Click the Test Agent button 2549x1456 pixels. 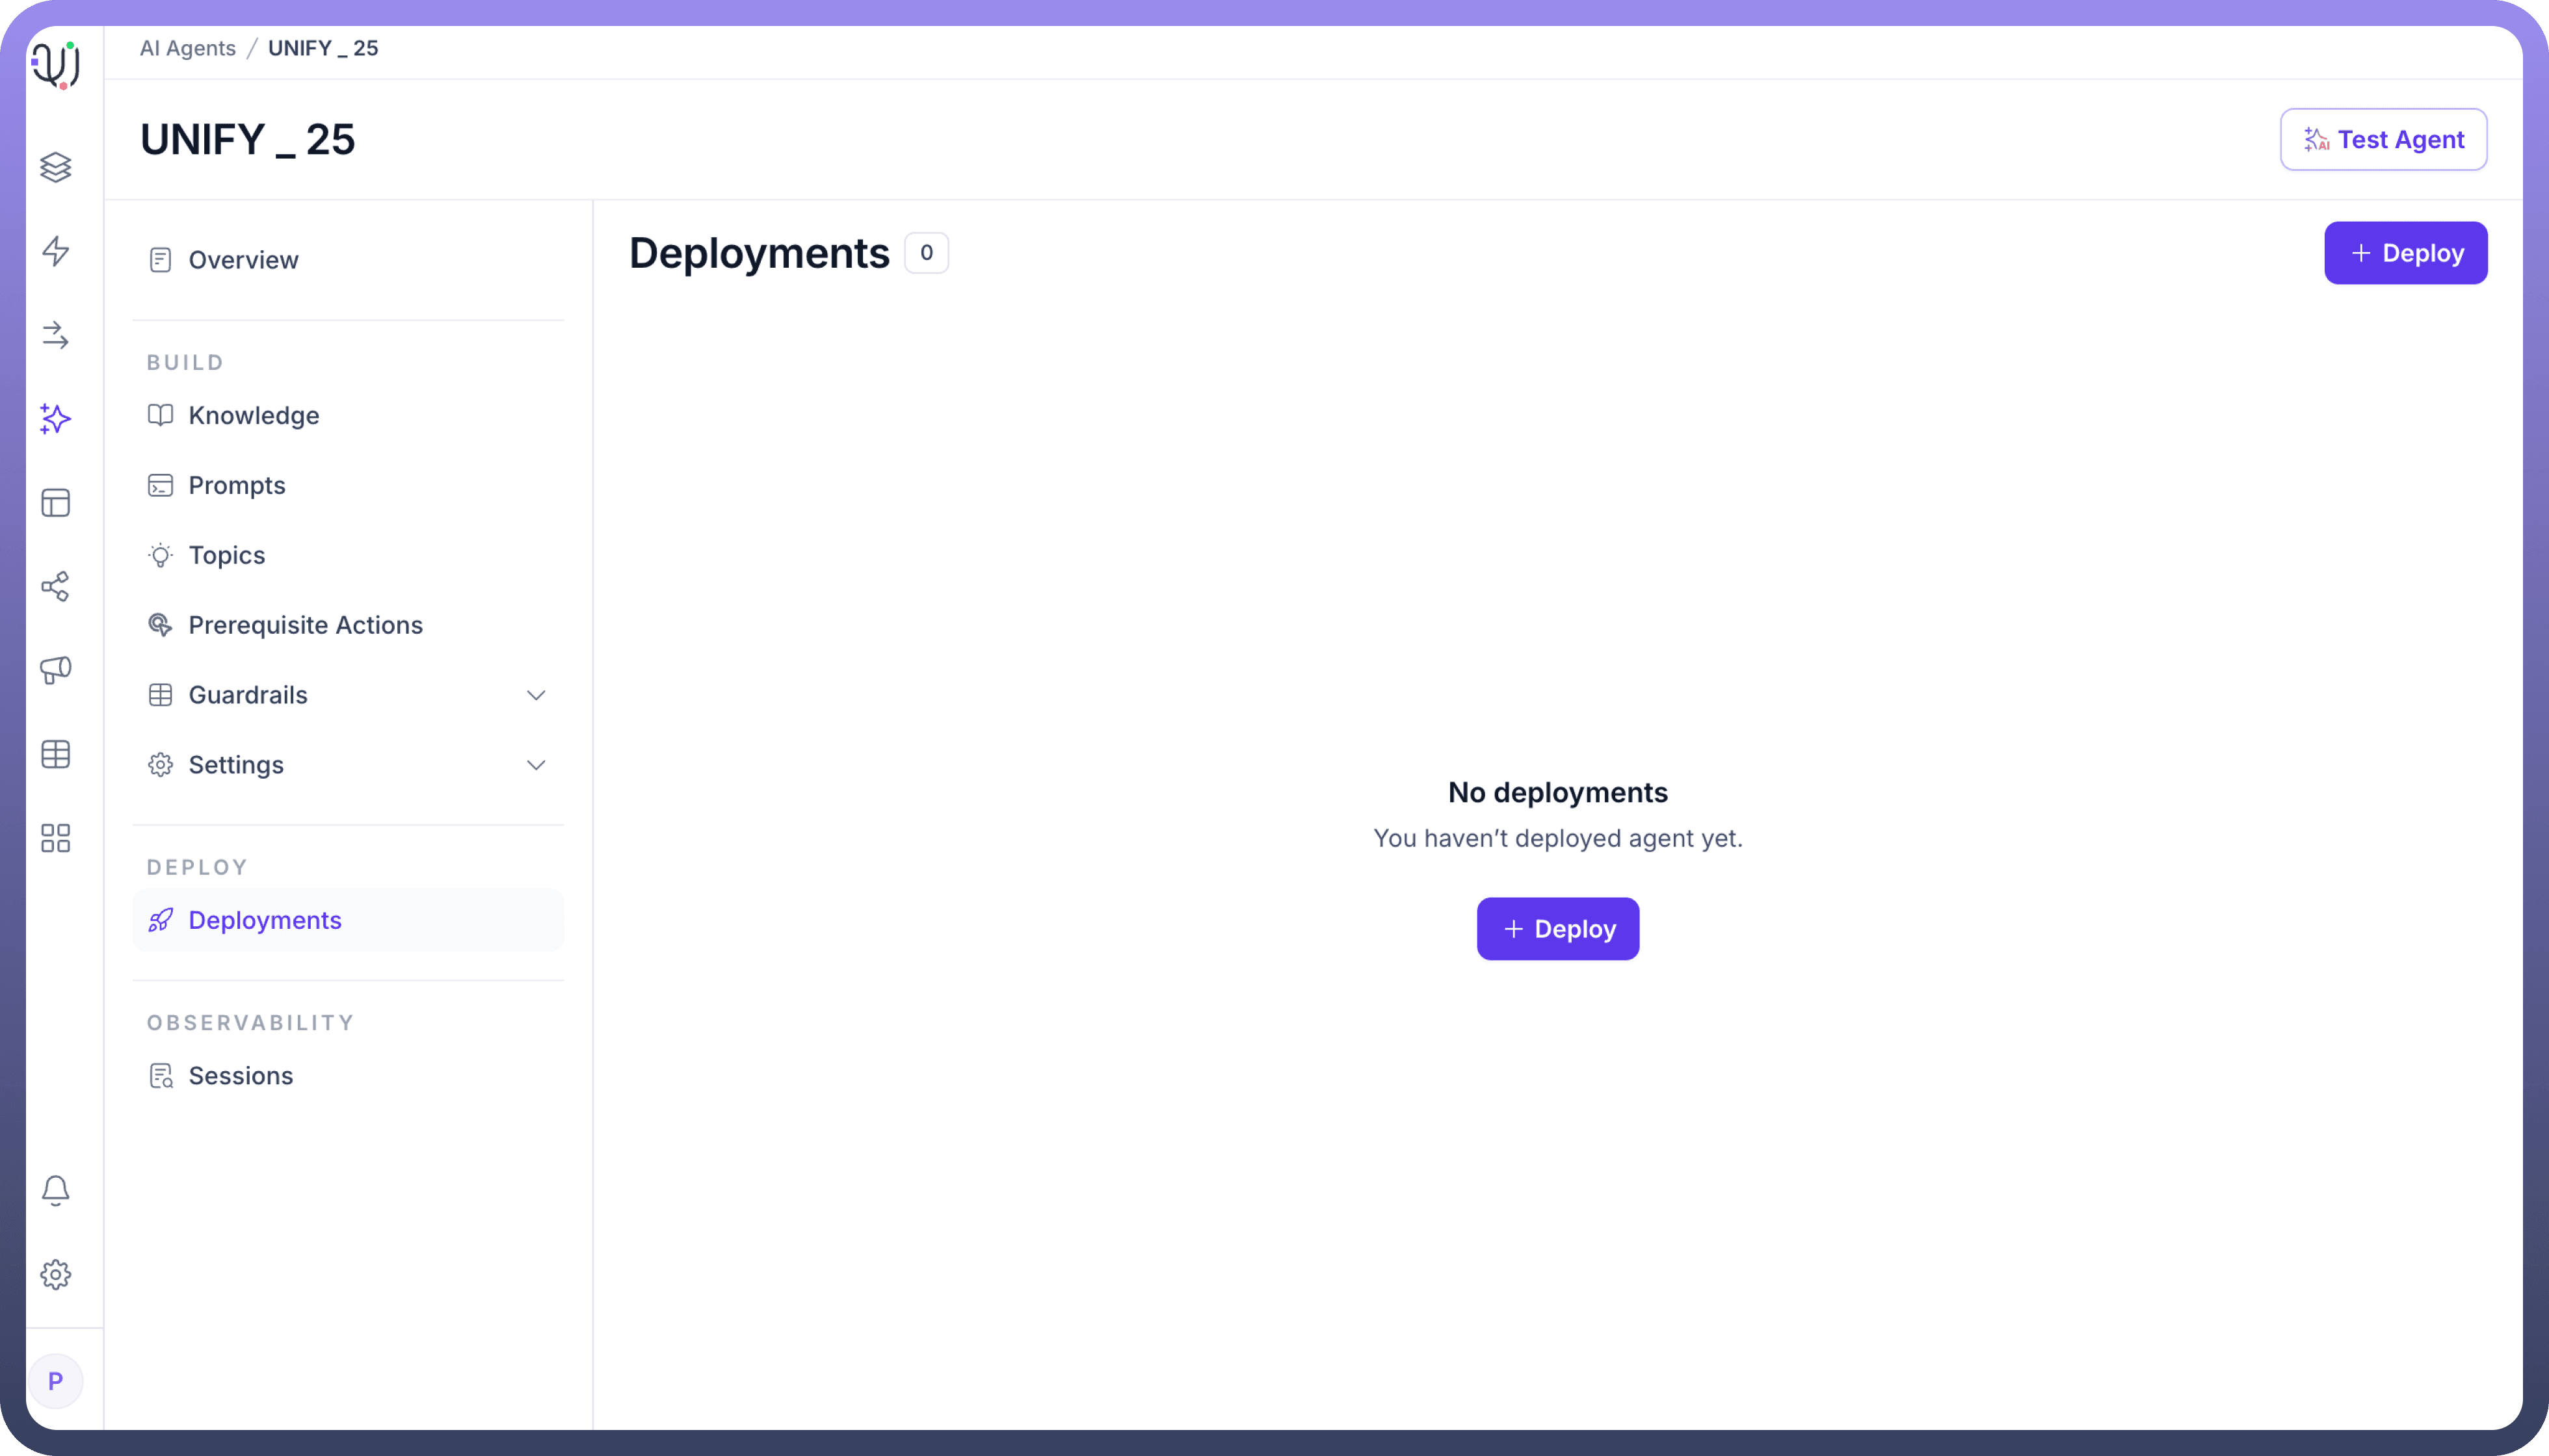click(x=2383, y=140)
